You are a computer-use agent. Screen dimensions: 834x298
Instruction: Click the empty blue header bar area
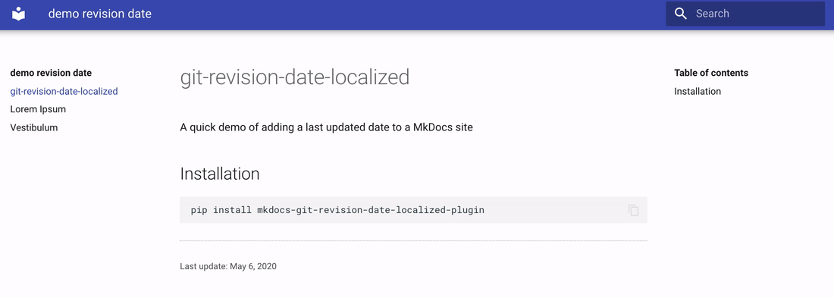click(404, 14)
